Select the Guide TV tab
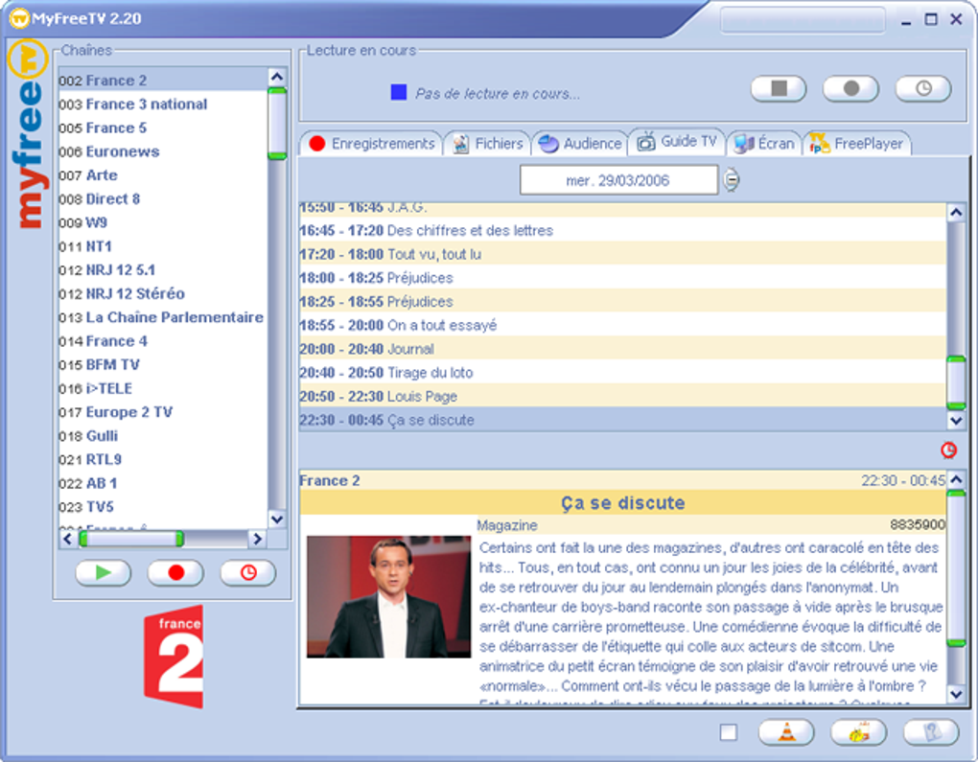 [677, 142]
